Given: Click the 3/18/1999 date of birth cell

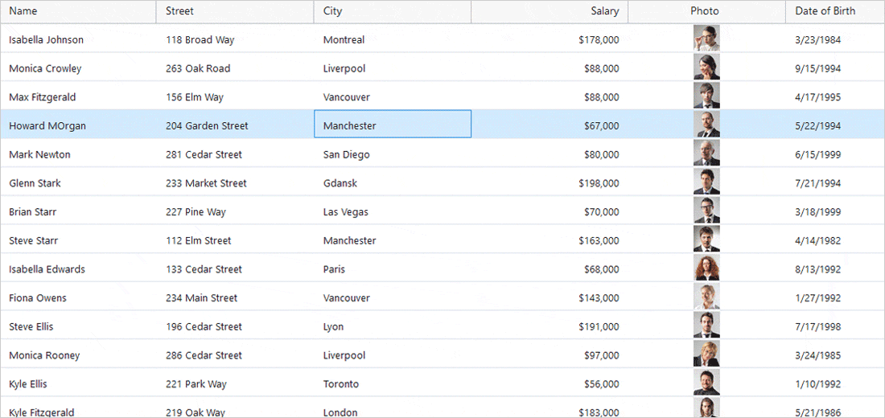Looking at the screenshot, I should 817,212.
